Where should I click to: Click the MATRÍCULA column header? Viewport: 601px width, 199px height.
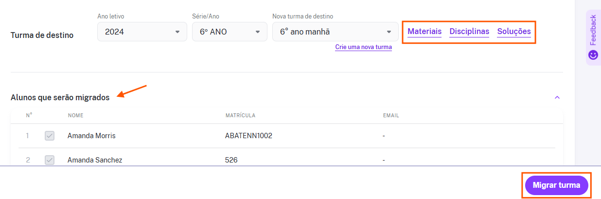pos(240,116)
